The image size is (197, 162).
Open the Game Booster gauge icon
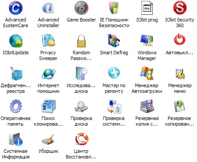81,8
